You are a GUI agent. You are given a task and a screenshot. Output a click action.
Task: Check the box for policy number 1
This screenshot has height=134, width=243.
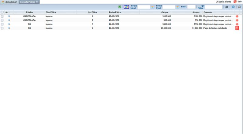(2, 16)
